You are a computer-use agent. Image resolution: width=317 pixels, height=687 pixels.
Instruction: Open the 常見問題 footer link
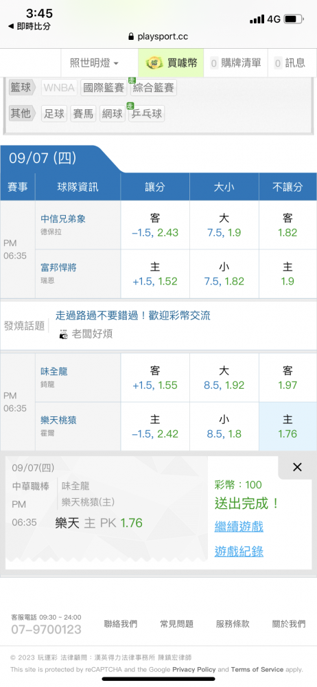[x=177, y=624]
